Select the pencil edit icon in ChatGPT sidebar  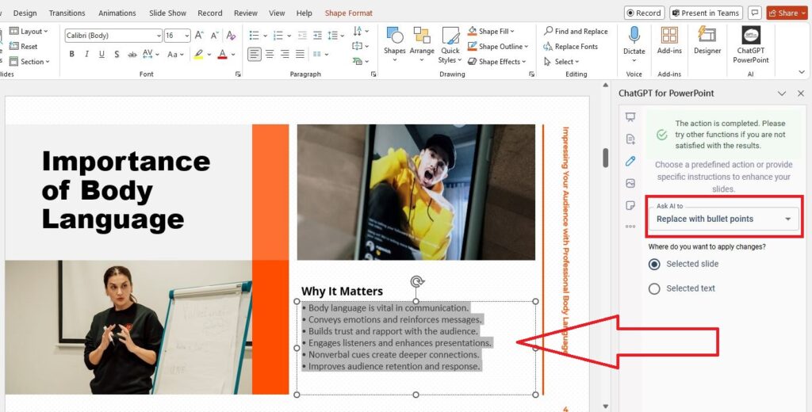[630, 161]
